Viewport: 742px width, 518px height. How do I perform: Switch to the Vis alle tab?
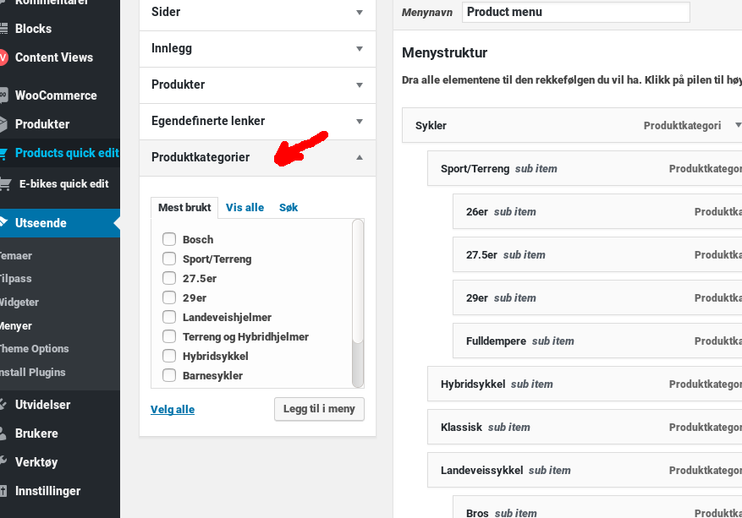click(245, 208)
